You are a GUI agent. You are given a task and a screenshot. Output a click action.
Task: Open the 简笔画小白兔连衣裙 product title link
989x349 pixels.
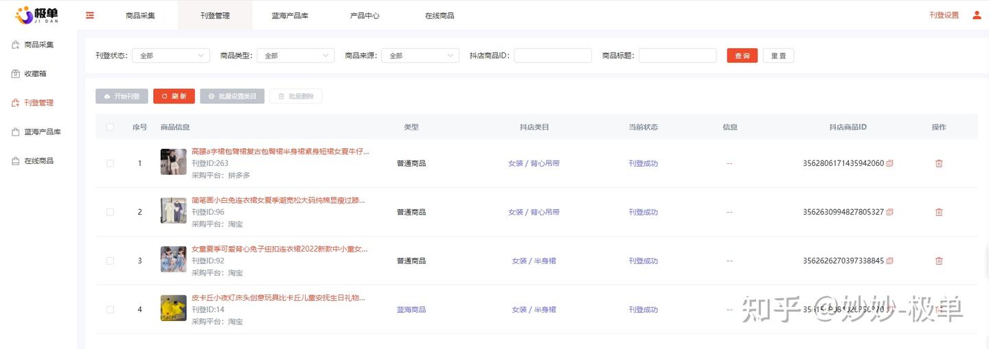pyautogui.click(x=278, y=200)
